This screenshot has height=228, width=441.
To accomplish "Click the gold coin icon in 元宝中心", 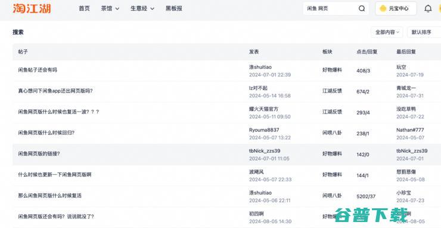I will [383, 8].
